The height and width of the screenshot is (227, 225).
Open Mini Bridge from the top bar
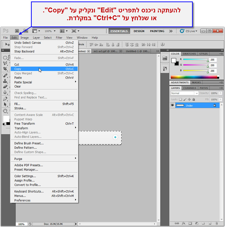tap(26, 31)
